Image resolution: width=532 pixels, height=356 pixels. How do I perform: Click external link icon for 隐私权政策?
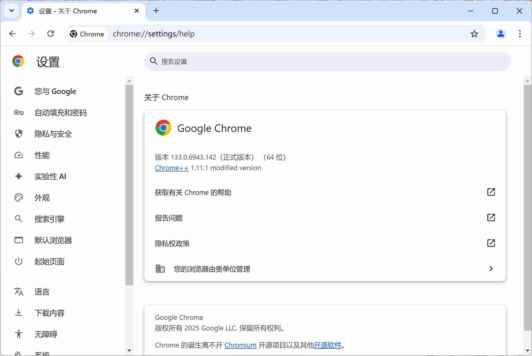point(491,243)
